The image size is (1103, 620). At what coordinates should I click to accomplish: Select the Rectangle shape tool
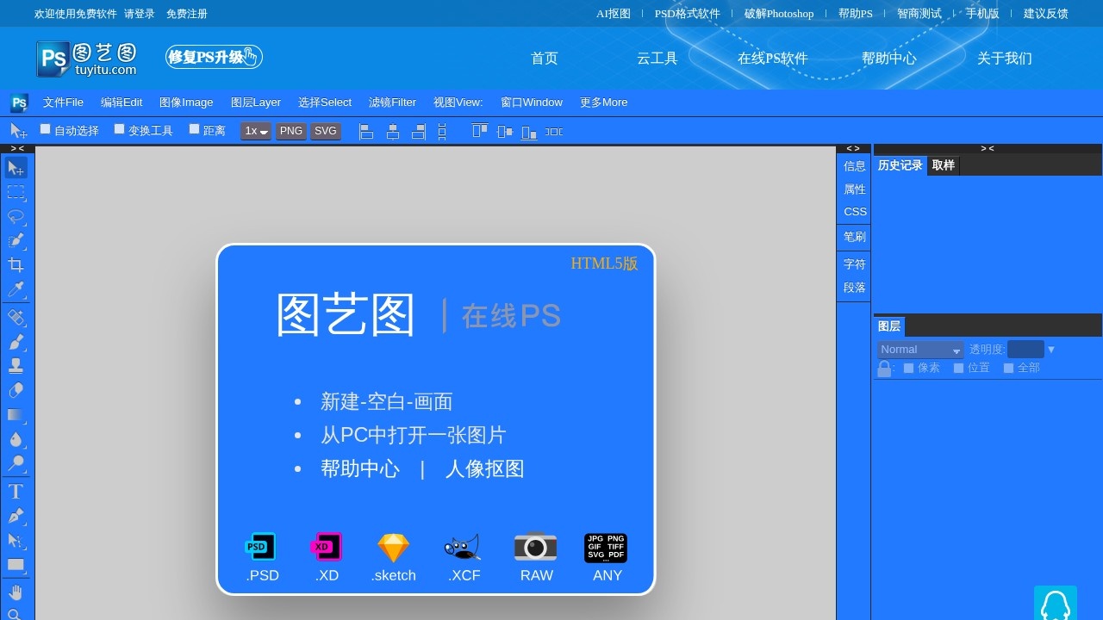[x=16, y=565]
